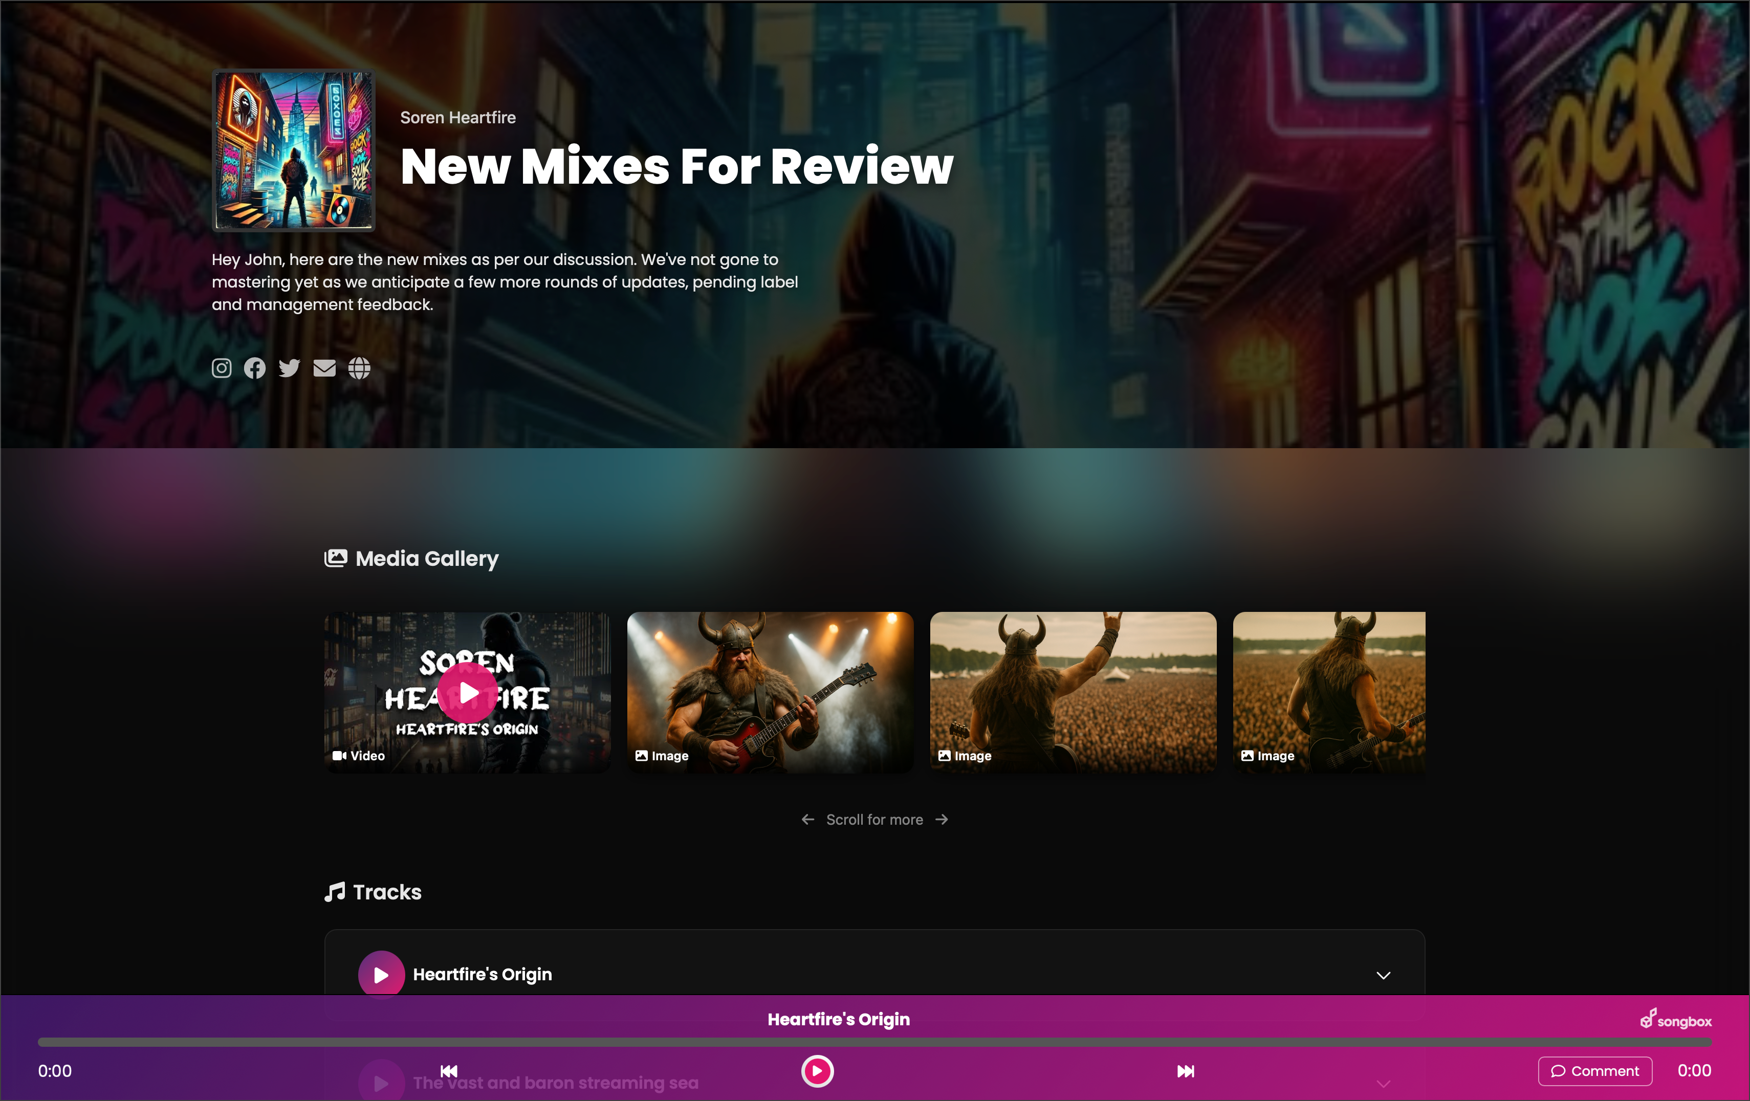The height and width of the screenshot is (1101, 1750).
Task: Open the partially visible fourth gallery image
Action: click(1328, 692)
